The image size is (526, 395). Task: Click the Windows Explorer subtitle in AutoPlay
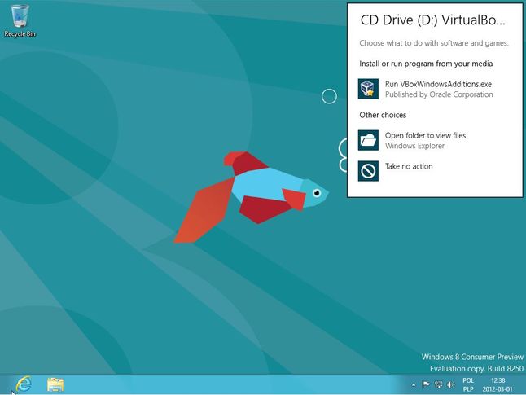click(x=415, y=146)
